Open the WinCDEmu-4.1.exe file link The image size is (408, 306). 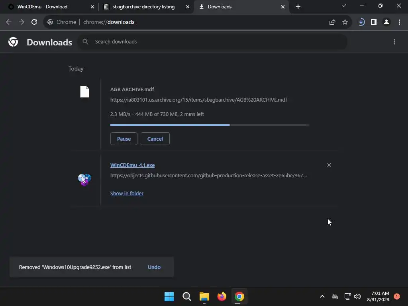[x=132, y=165]
